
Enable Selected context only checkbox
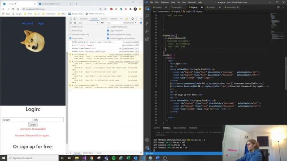pos(70,34)
